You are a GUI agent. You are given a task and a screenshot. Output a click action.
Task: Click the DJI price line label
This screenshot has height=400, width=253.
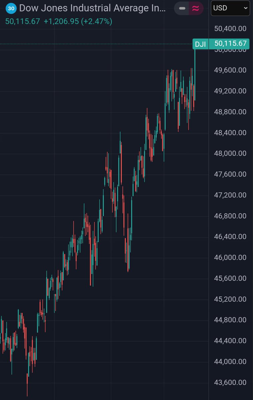200,44
